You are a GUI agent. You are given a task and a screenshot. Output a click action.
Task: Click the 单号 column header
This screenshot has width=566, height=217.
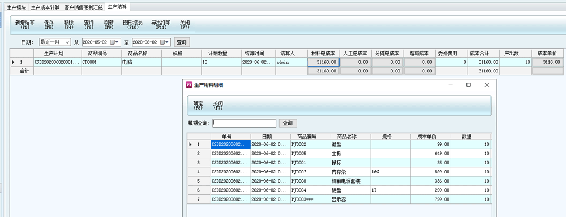point(231,137)
